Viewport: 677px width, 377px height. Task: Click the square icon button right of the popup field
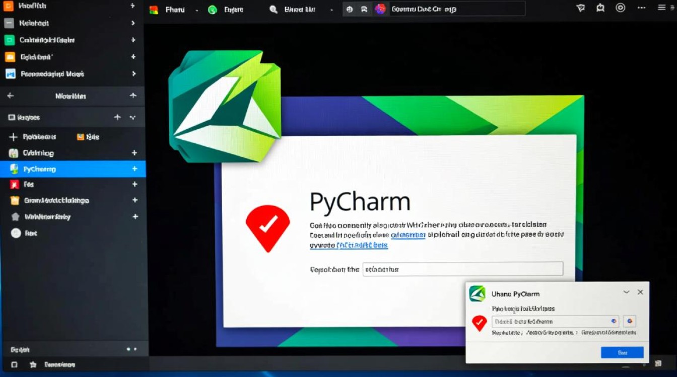coord(630,321)
